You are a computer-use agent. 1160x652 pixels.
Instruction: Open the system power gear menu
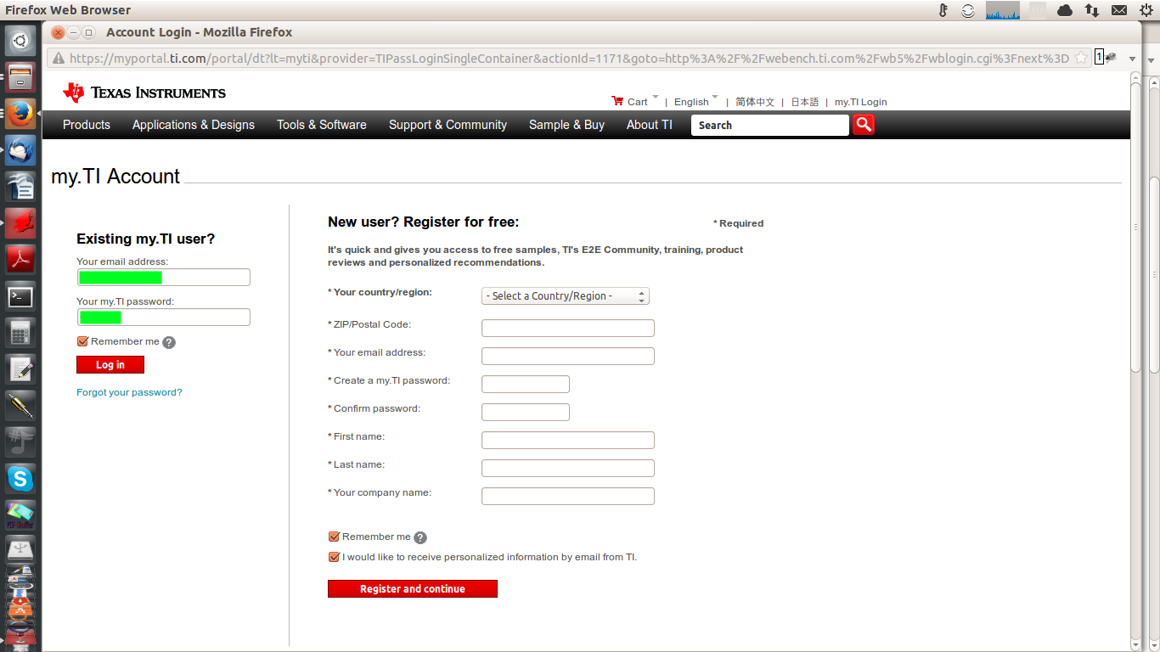pyautogui.click(x=1146, y=10)
